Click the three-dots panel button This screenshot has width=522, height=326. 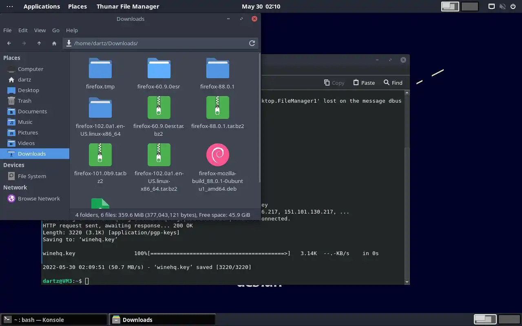pos(10,6)
